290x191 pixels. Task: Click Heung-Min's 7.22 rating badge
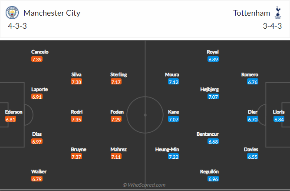pyautogui.click(x=173, y=157)
